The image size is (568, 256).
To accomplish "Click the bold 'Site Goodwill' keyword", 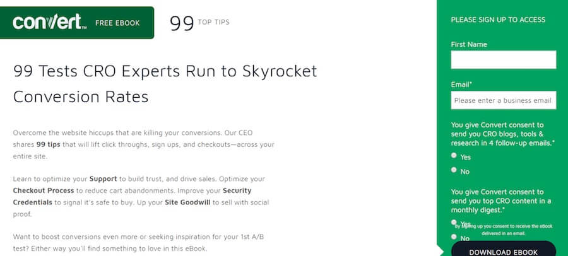I will [x=187, y=202].
